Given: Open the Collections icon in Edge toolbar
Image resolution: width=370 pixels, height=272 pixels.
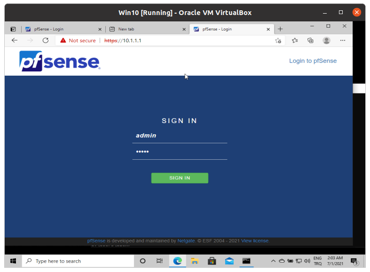Looking at the screenshot, I should pyautogui.click(x=310, y=40).
